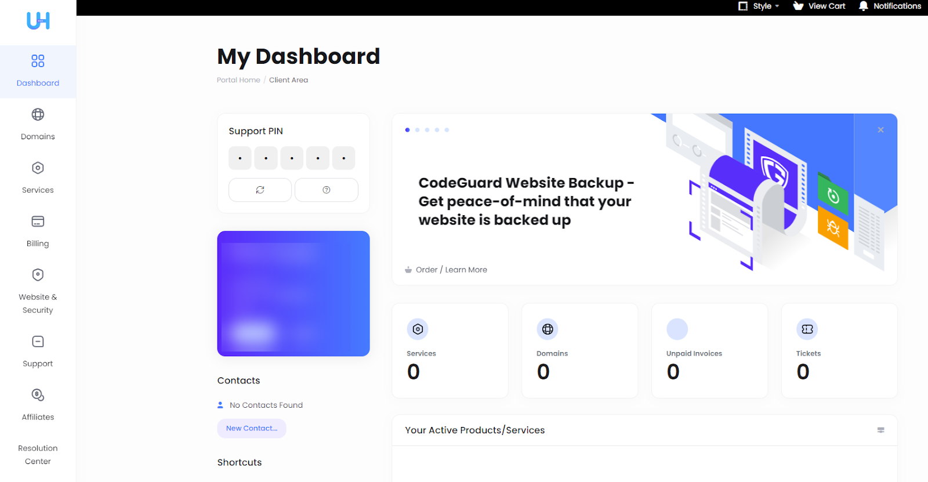Open Services sidebar menu item
The image size is (928, 482).
(x=38, y=179)
